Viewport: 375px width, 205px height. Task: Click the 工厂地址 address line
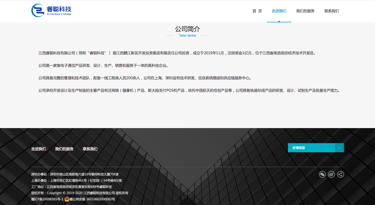(x=72, y=187)
